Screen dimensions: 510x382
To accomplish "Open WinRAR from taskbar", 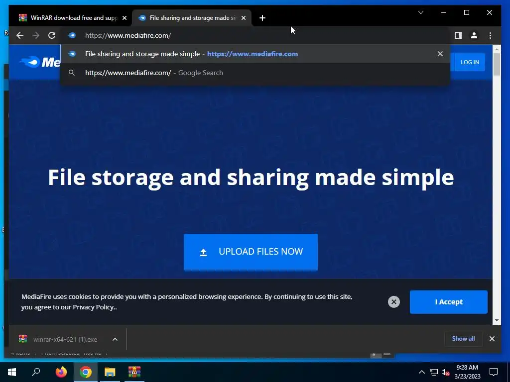I will [134, 372].
